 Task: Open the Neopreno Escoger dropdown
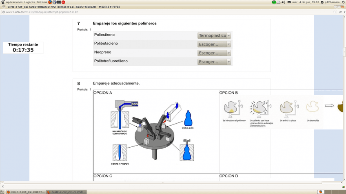[214, 53]
